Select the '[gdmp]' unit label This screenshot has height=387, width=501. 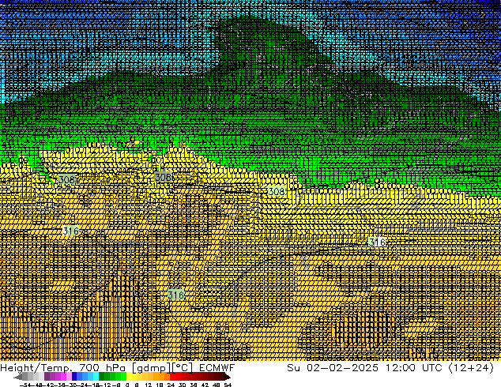[x=151, y=368]
